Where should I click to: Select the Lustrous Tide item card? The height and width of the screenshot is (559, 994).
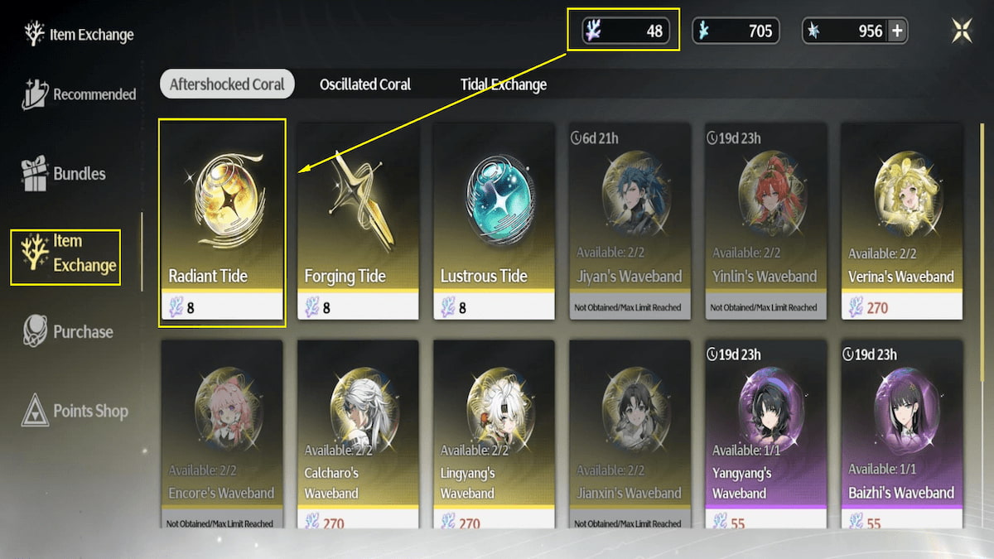pos(494,222)
